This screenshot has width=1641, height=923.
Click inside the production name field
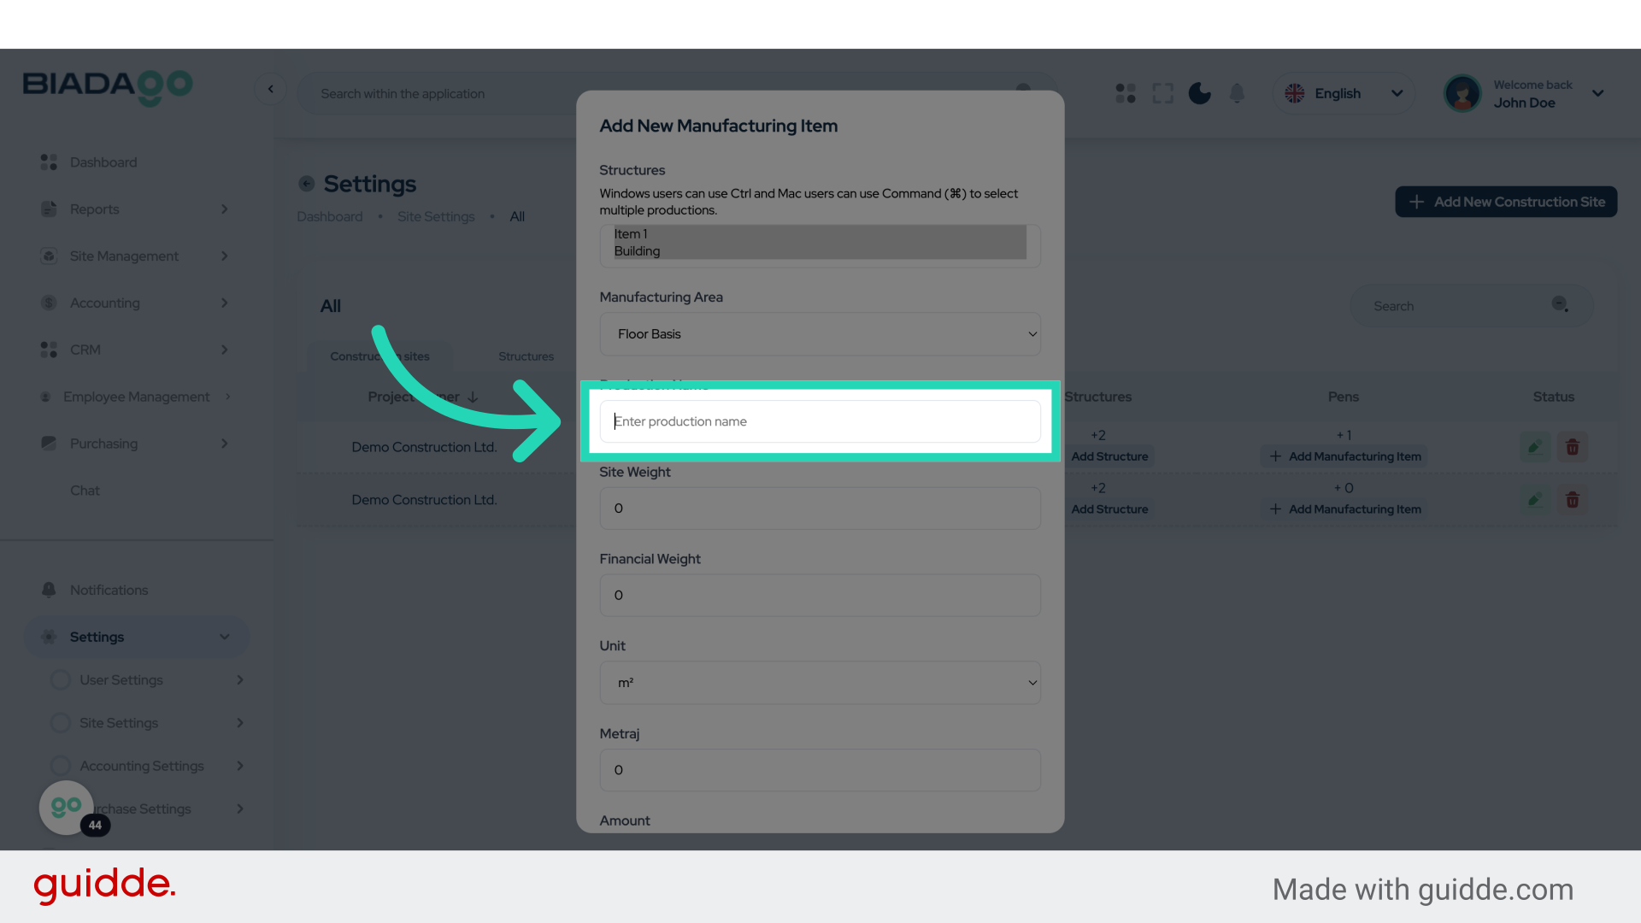(819, 421)
